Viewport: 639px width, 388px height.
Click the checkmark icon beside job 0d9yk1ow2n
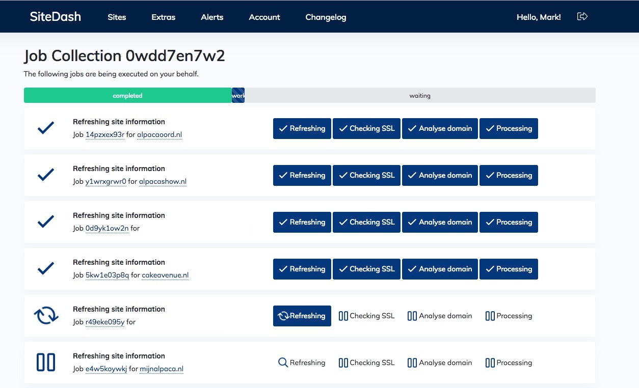pos(45,221)
